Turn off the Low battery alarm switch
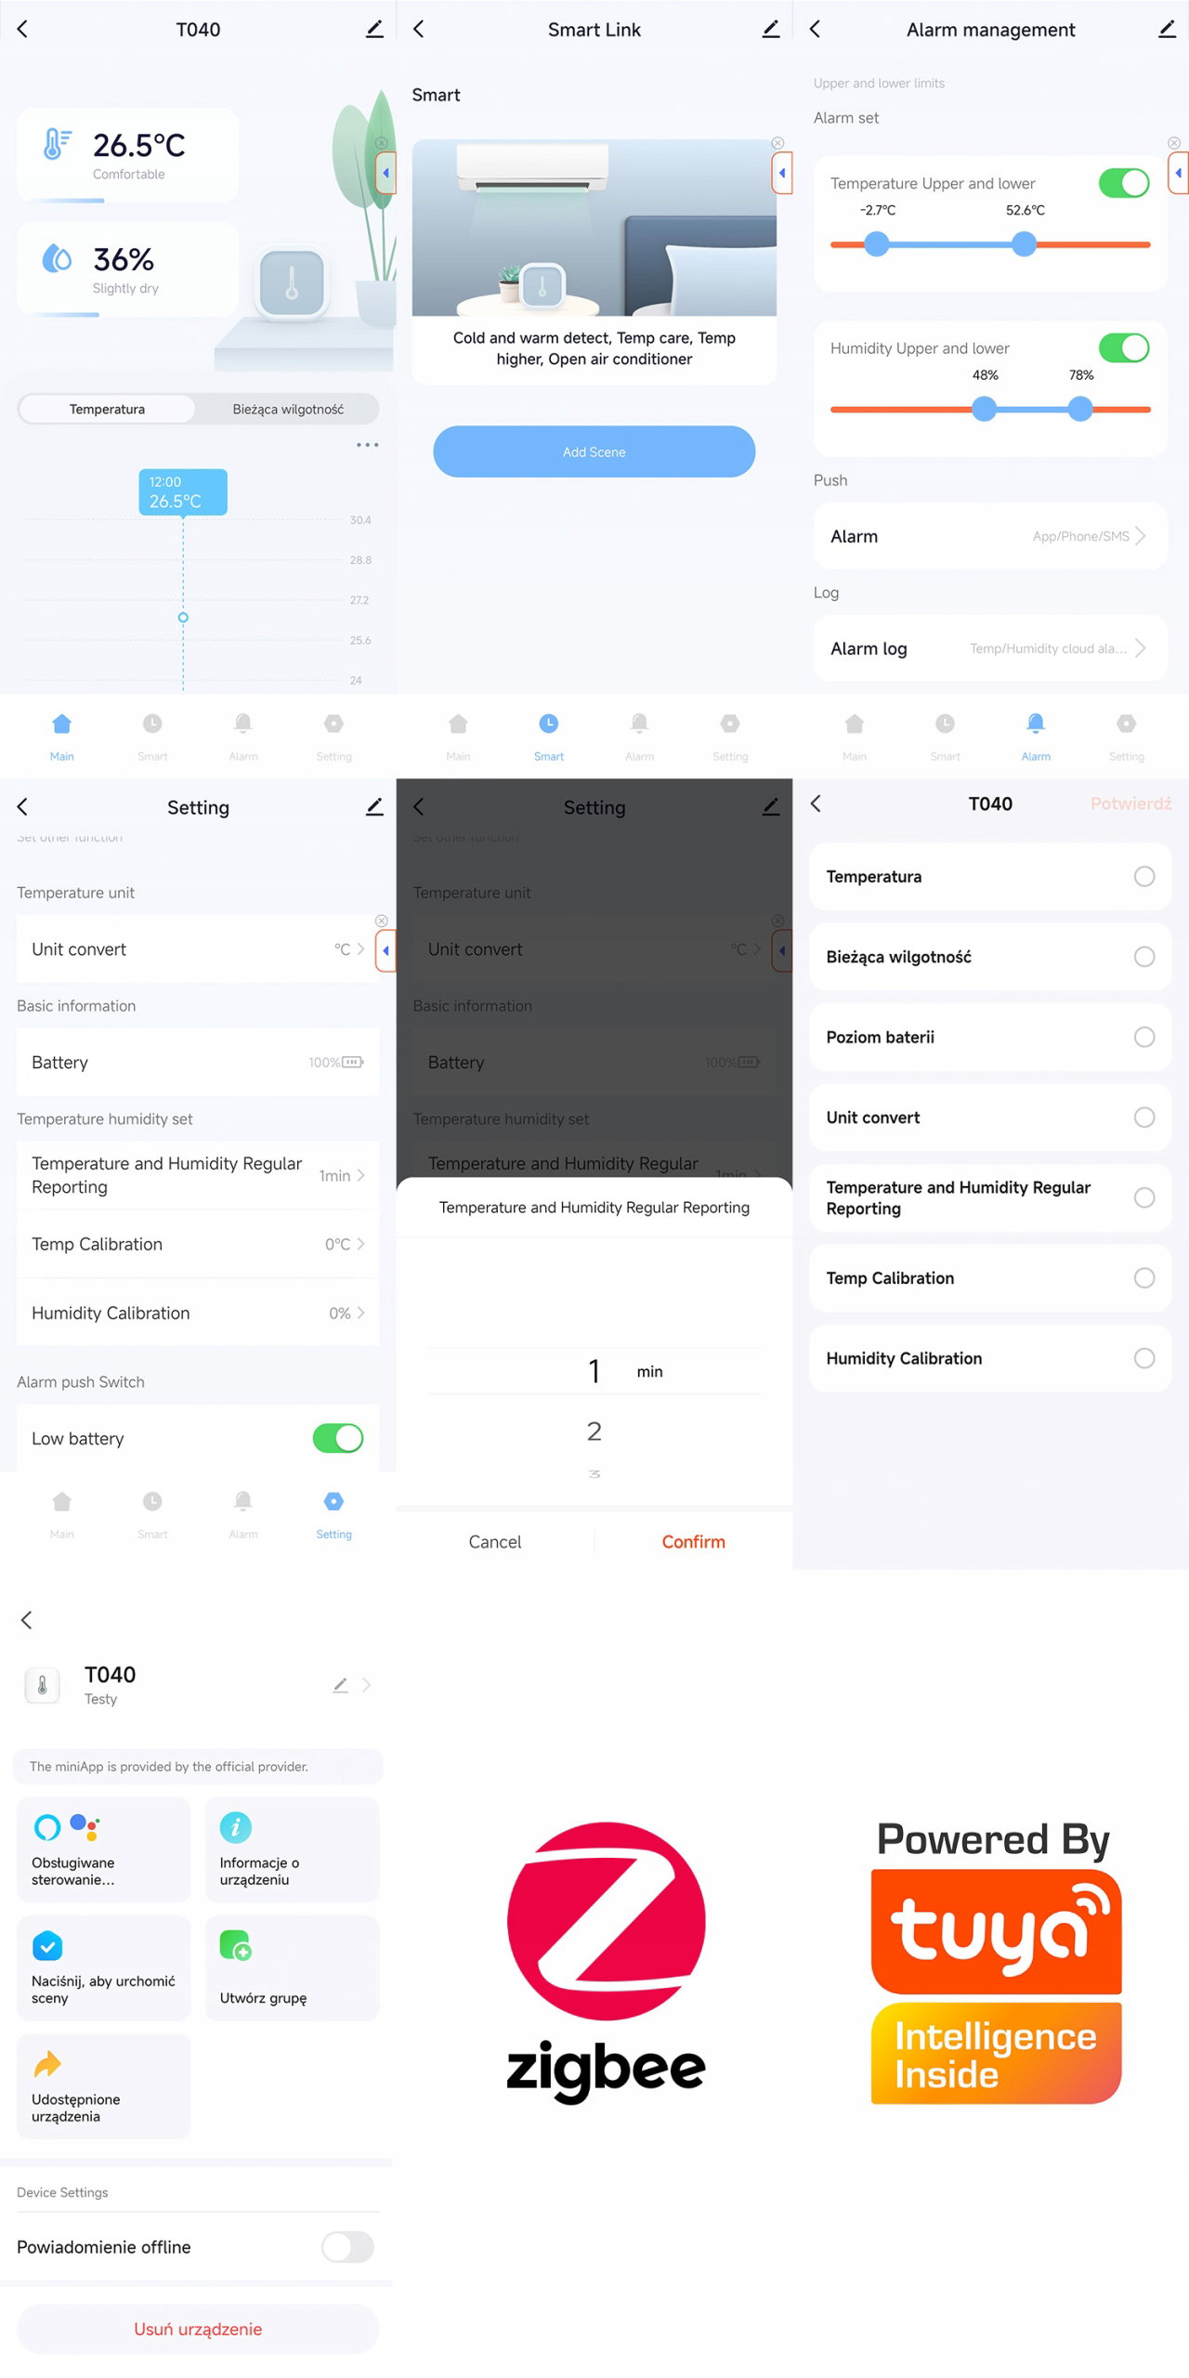The height and width of the screenshot is (2378, 1189). (338, 1438)
